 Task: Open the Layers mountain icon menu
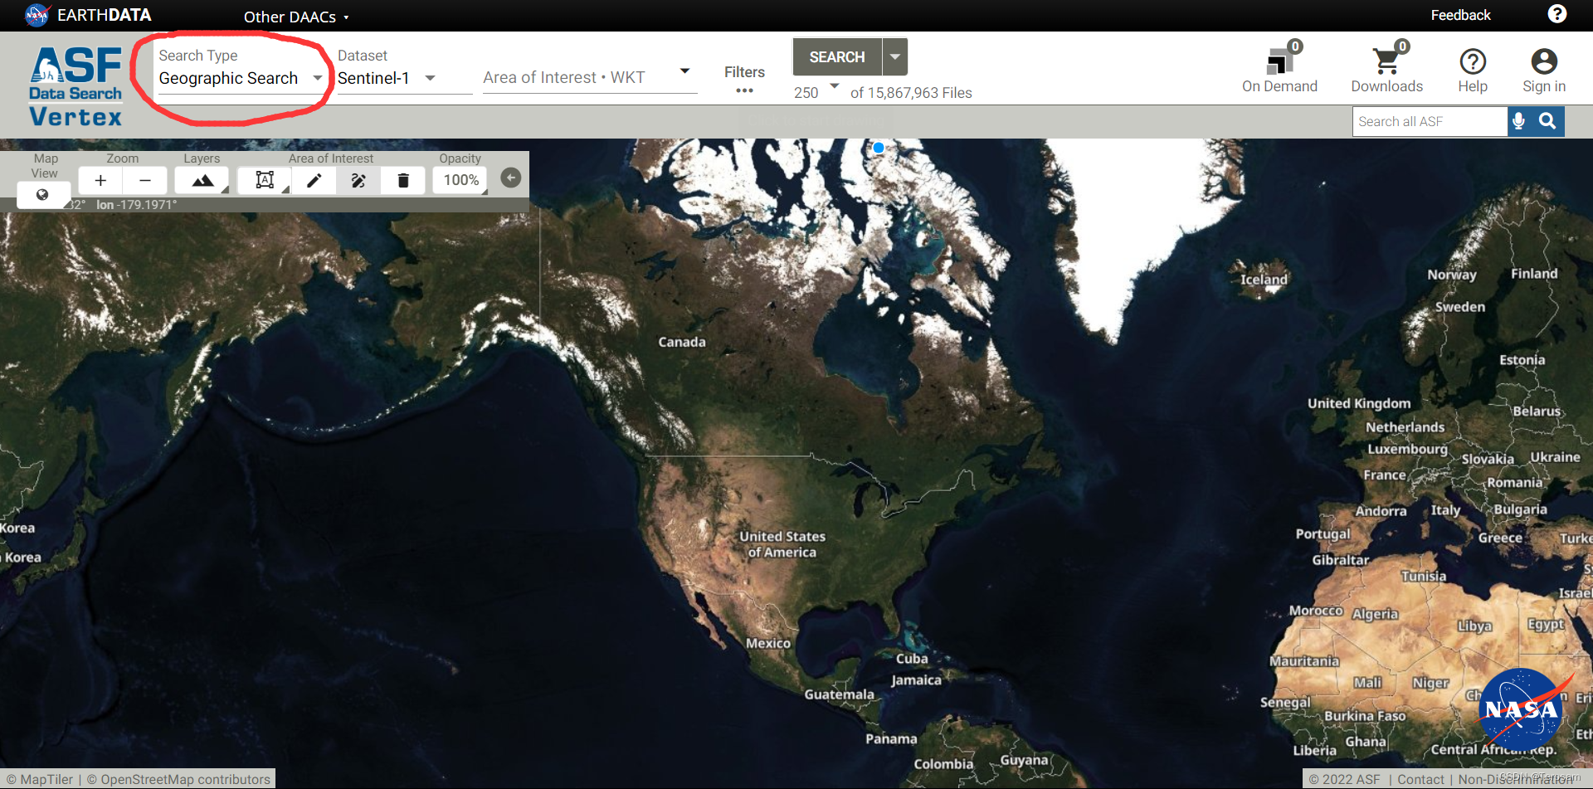pos(202,180)
